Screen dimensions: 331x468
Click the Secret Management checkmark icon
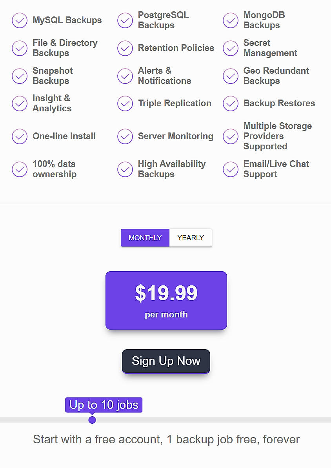click(x=230, y=48)
